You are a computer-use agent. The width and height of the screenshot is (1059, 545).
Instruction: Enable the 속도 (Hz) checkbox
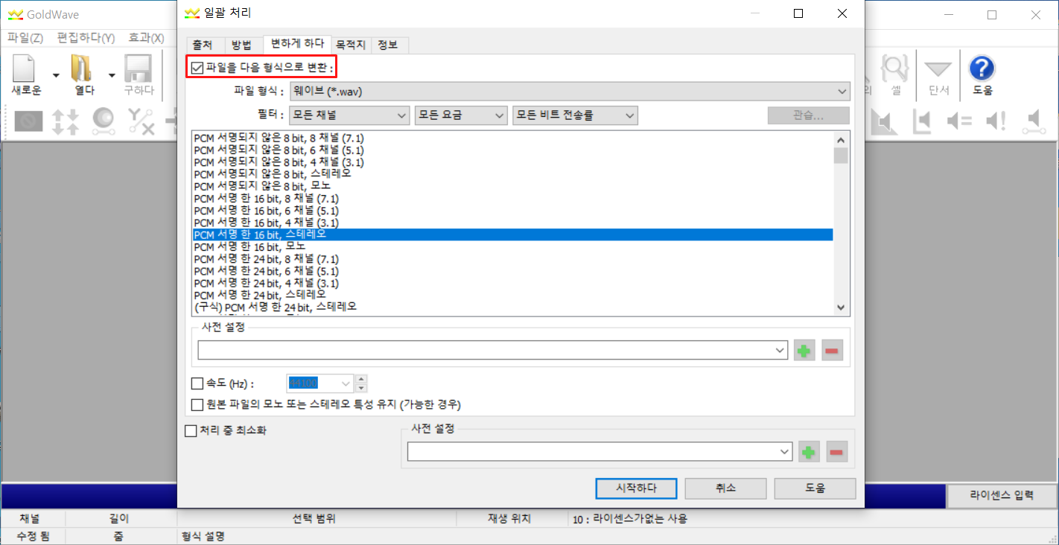click(x=197, y=383)
